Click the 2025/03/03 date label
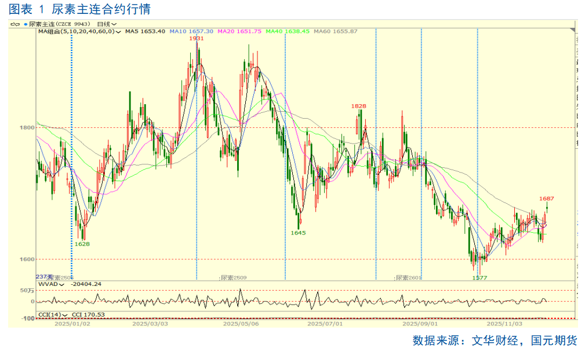585x356 pixels. pos(150,324)
